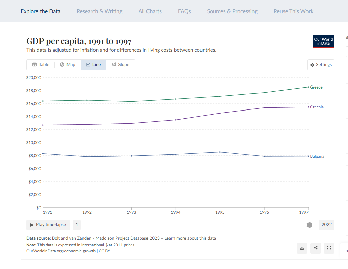The image size is (348, 269).
Task: Click Bulgaria's 1995 data point
Action: [220, 152]
